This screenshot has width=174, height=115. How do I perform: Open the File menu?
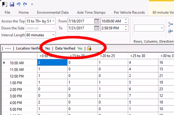click(x=7, y=12)
